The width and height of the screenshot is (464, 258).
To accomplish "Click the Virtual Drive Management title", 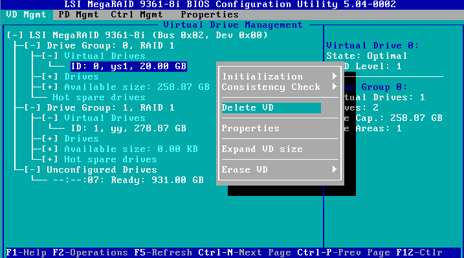I will (x=233, y=25).
